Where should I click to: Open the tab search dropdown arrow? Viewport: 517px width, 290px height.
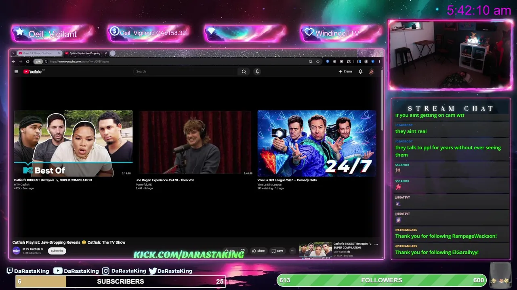13,53
